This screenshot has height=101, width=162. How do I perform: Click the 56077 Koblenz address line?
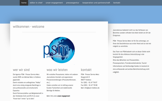pos(86,80)
